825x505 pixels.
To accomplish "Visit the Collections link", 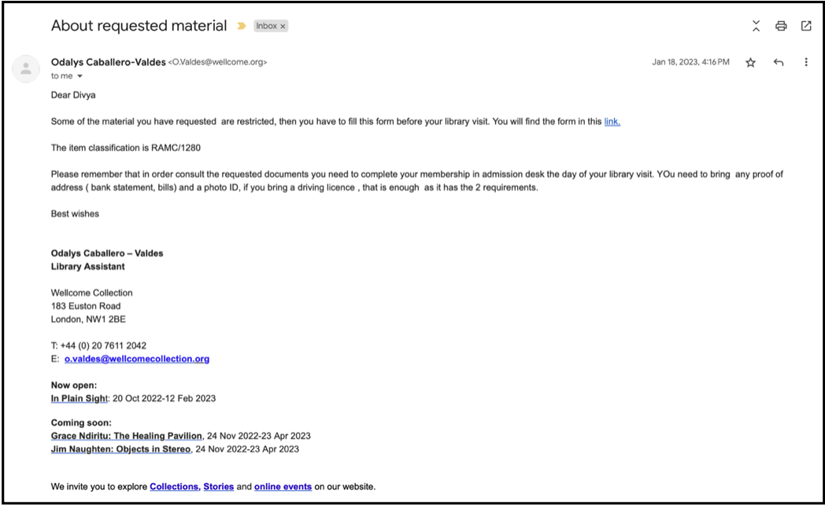I will pos(174,487).
